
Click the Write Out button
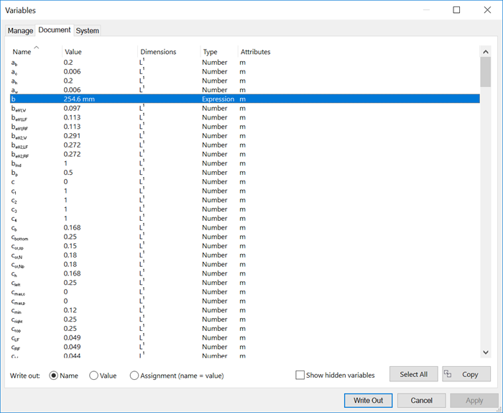[368, 401]
